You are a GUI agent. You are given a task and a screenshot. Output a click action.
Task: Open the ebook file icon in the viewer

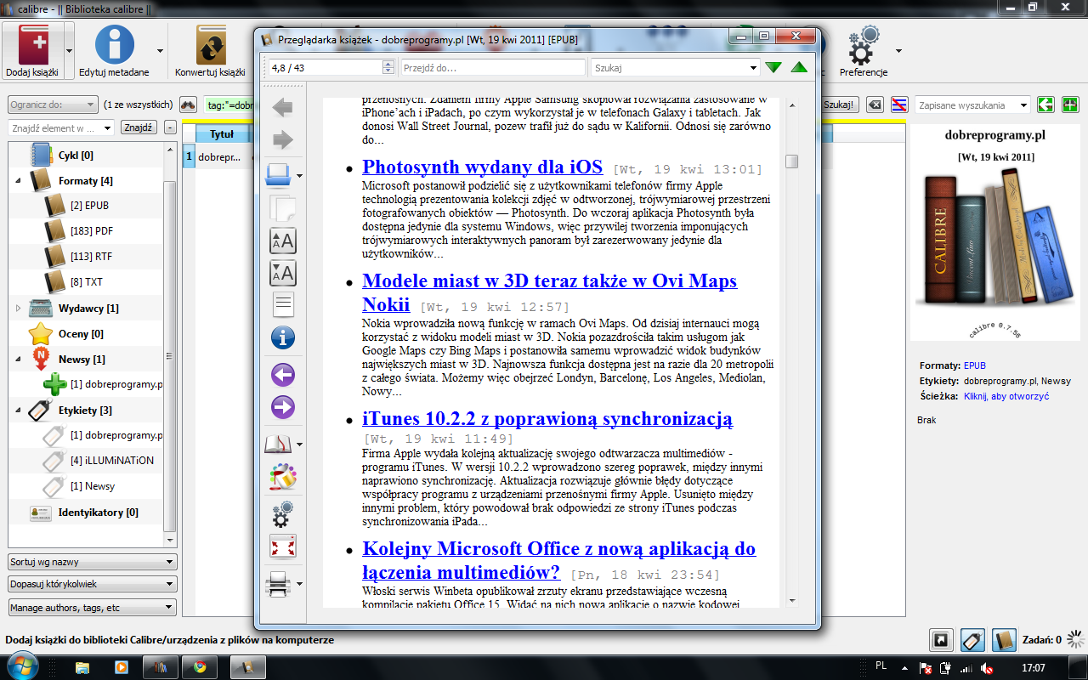(x=279, y=174)
